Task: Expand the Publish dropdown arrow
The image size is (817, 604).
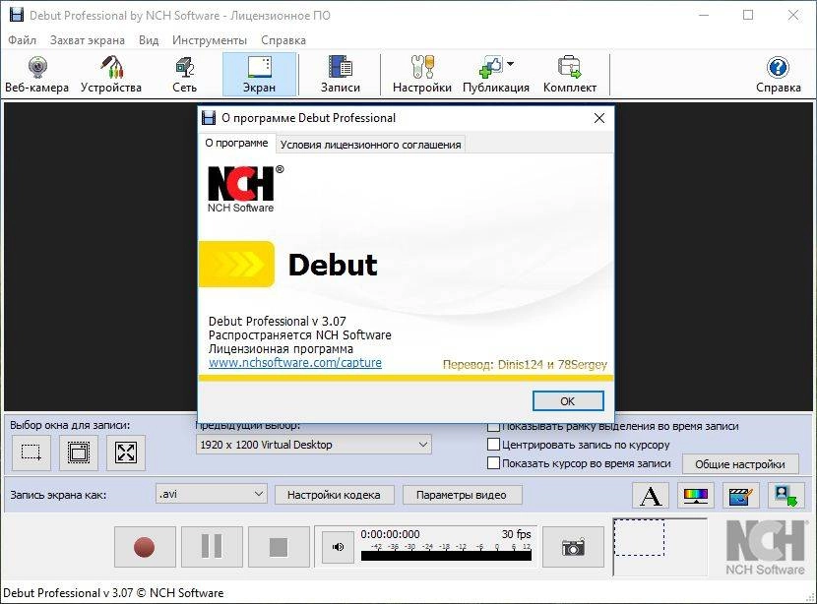Action: pos(511,64)
